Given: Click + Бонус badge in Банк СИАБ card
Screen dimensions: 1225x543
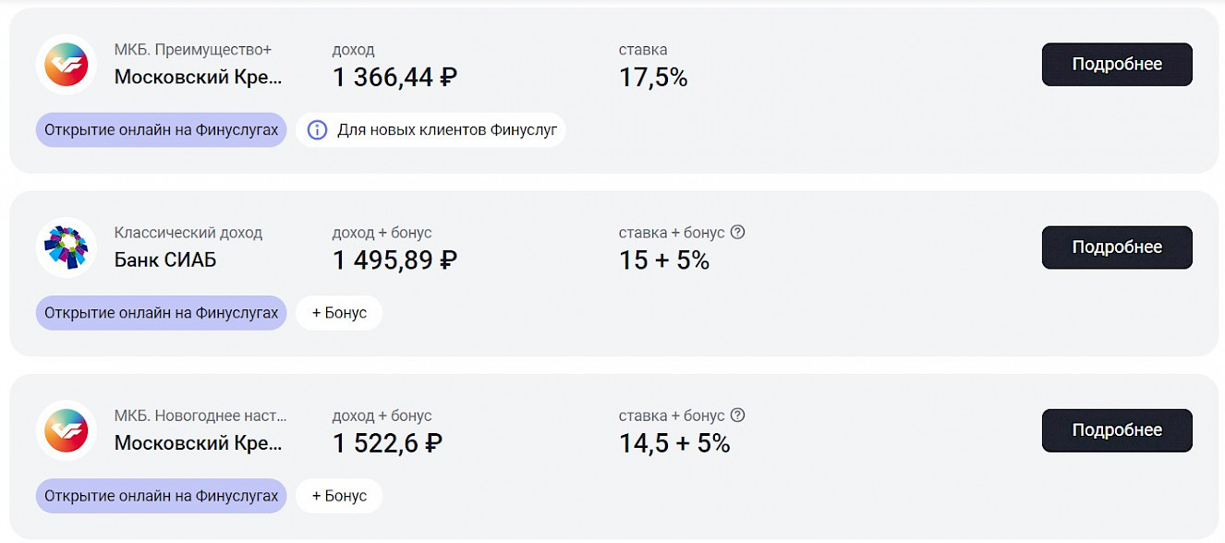Looking at the screenshot, I should click(x=339, y=313).
